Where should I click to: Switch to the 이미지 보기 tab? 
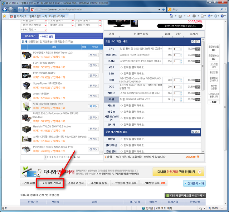(x=47, y=37)
